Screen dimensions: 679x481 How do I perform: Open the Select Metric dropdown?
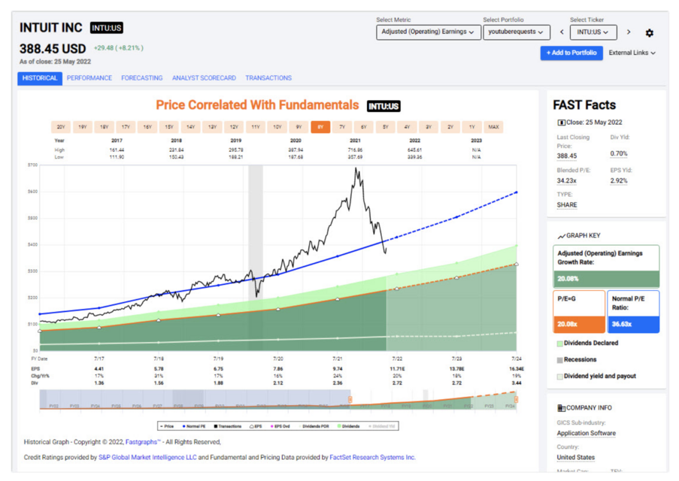428,32
